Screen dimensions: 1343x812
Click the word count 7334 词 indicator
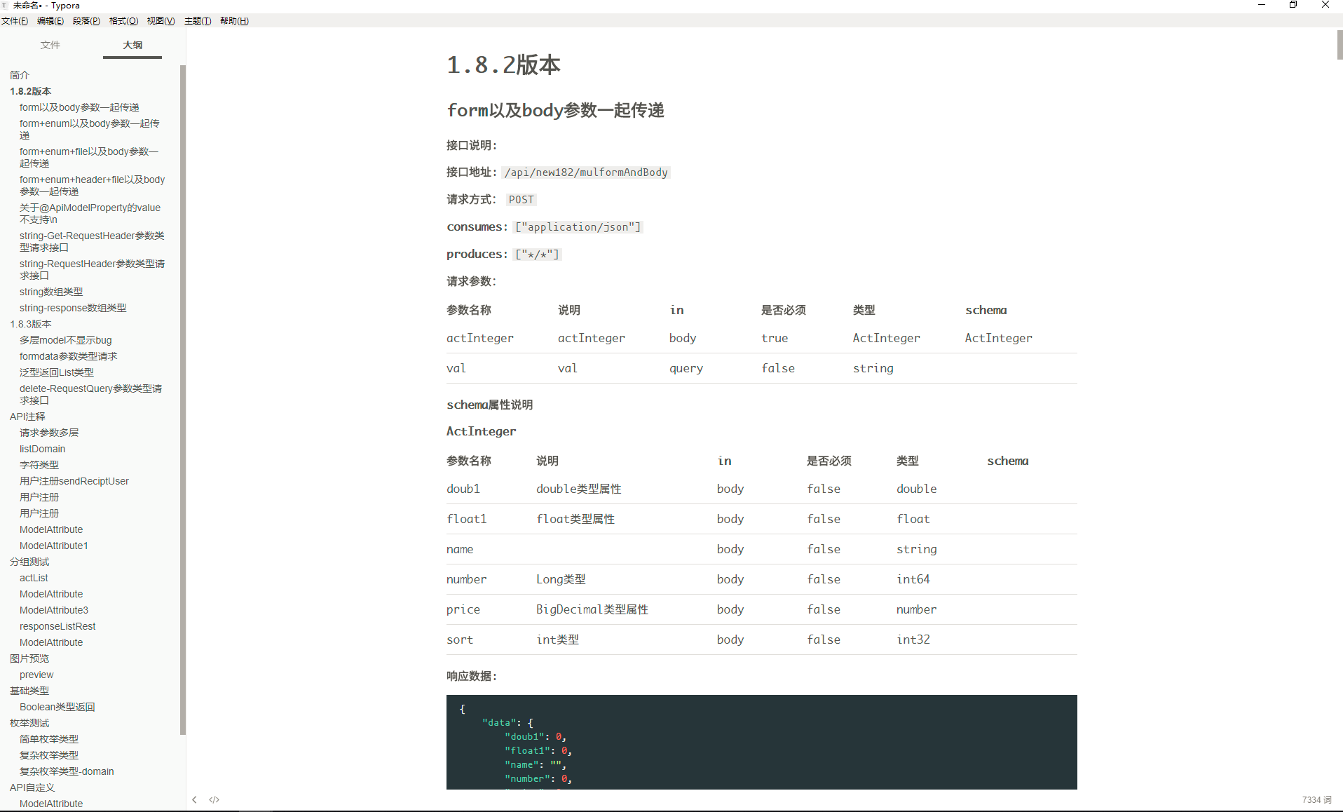1316,799
